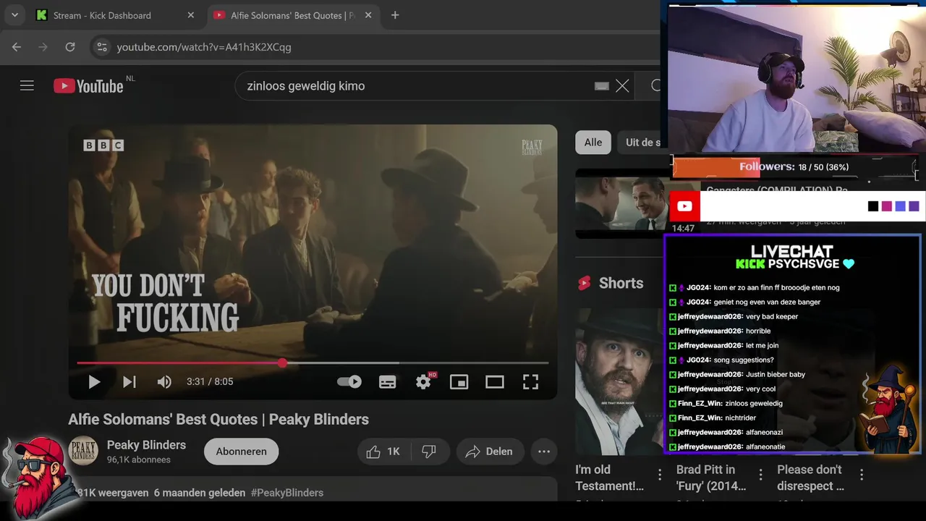Viewport: 926px width, 521px height.
Task: Open the Please don't disrespect short title
Action: pos(810,478)
